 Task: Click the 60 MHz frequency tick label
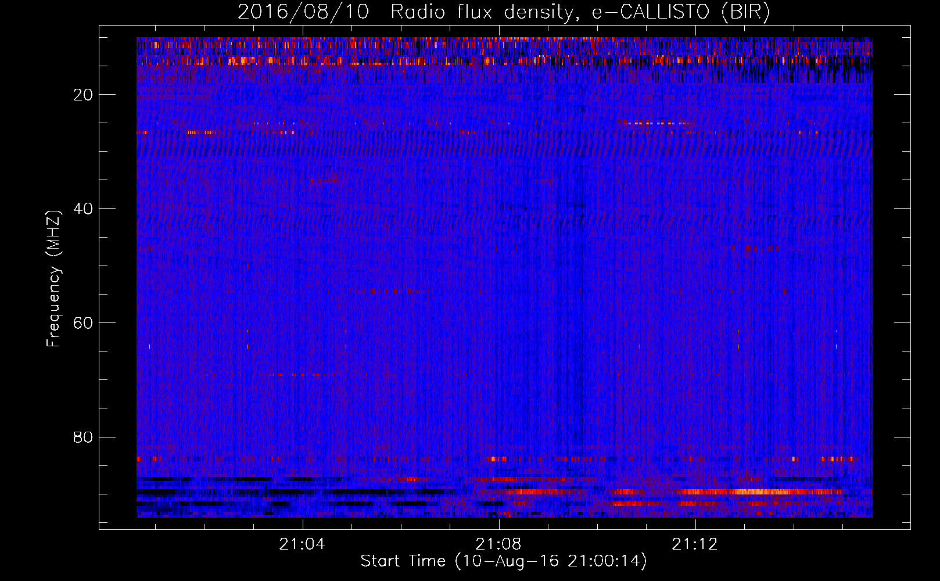click(x=84, y=323)
